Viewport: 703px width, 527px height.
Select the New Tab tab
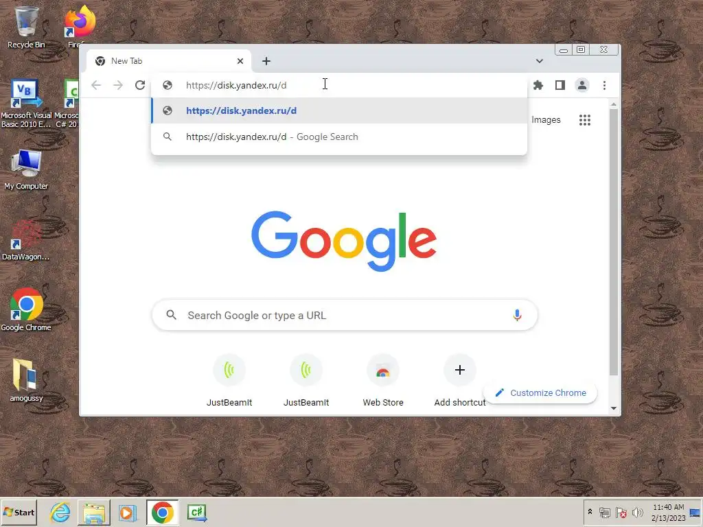click(169, 61)
